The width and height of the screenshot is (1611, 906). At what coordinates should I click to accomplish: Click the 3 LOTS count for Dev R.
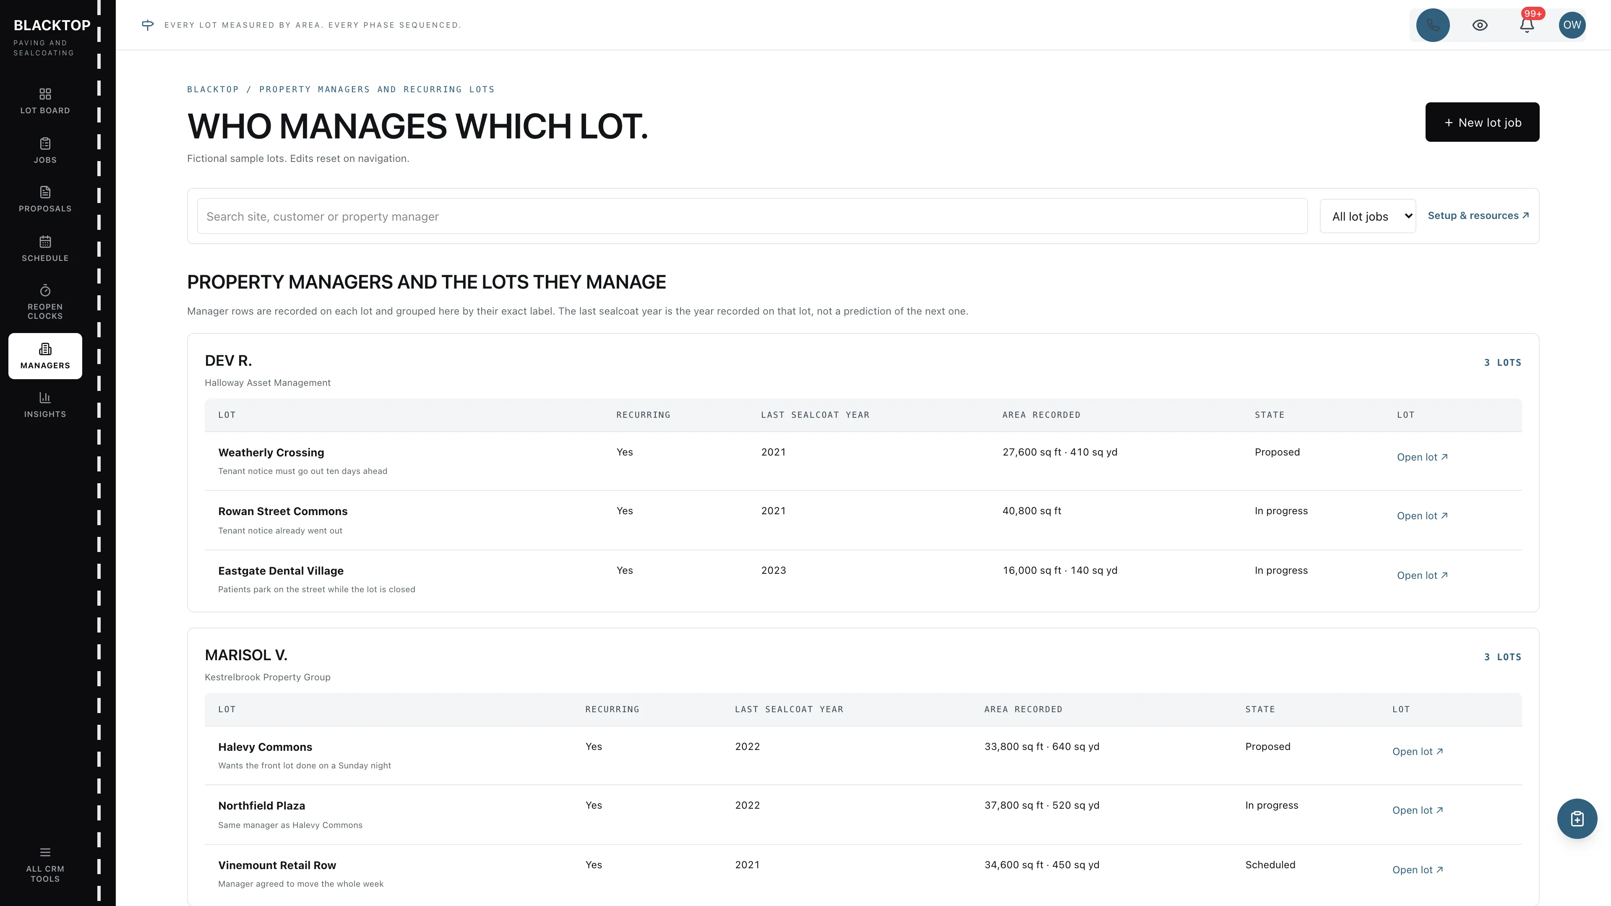point(1502,363)
